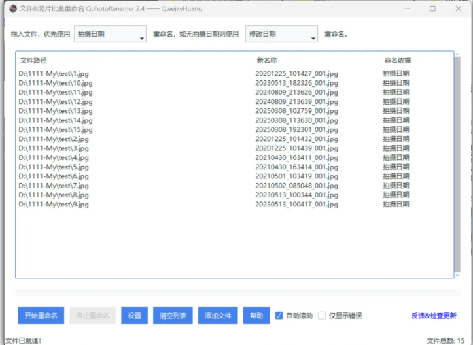Click the 开始重命名 button

coord(41,316)
